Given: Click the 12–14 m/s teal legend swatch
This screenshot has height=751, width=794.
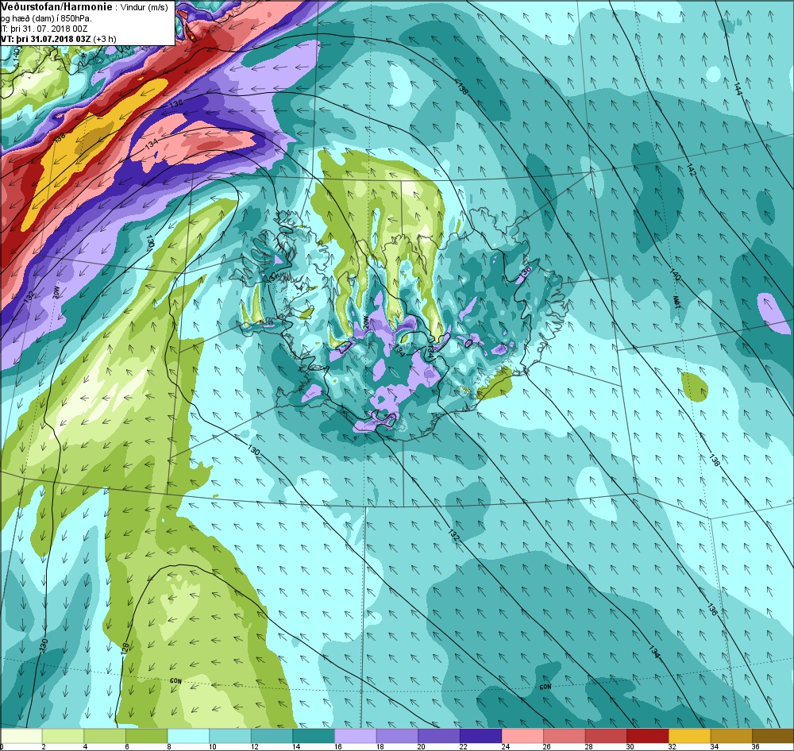Looking at the screenshot, I should (x=272, y=735).
